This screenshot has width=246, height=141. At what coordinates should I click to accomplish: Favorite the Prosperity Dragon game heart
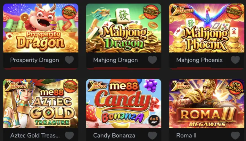69,60
